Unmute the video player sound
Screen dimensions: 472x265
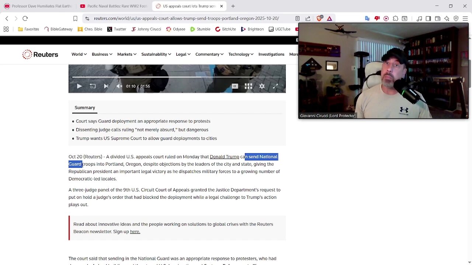coord(119,86)
